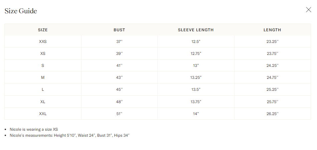Viewport: 317px width, 150px height.
Task: Click the Nicole's measurements note
Action: coord(69,135)
